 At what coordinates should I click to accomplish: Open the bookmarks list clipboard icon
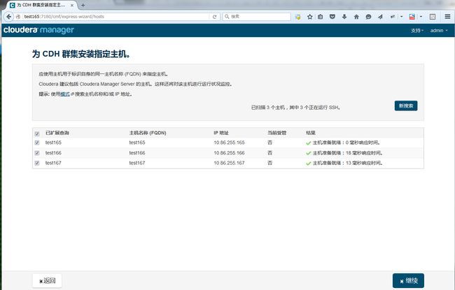pyautogui.click(x=321, y=17)
